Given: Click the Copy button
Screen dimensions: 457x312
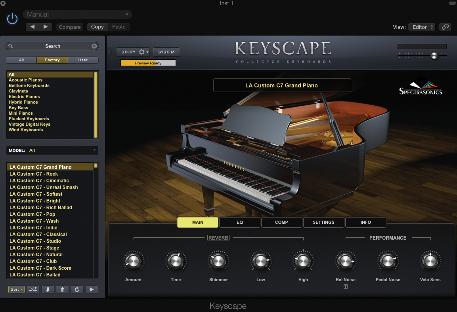Looking at the screenshot, I should click(x=98, y=27).
